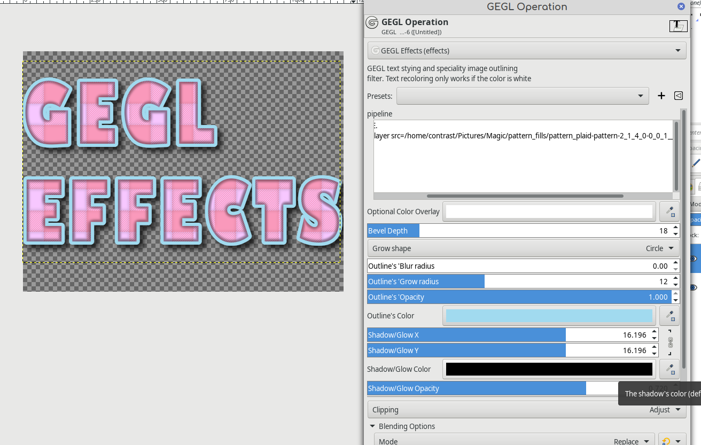Open the manage presets menu icon
Screen dimensions: 701x445
tap(679, 96)
